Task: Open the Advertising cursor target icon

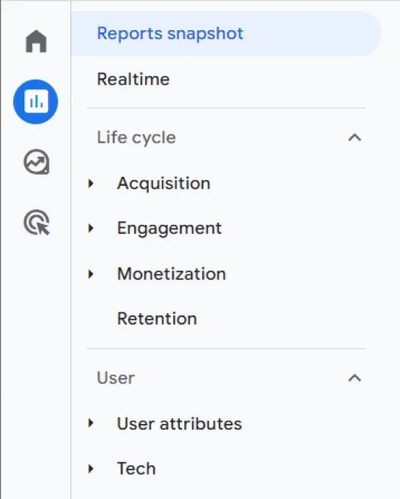Action: (37, 222)
